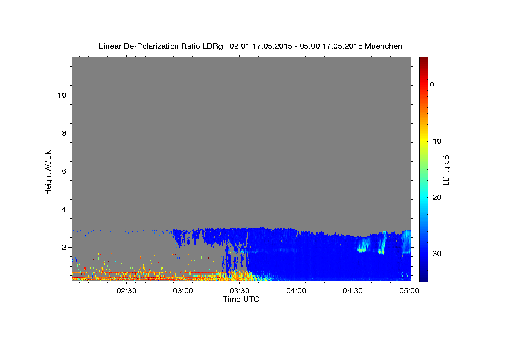Click the '04:30' time tick label
508x338 pixels.
point(353,291)
